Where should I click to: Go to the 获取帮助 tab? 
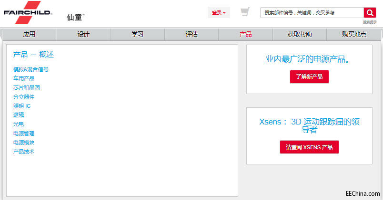(x=300, y=35)
